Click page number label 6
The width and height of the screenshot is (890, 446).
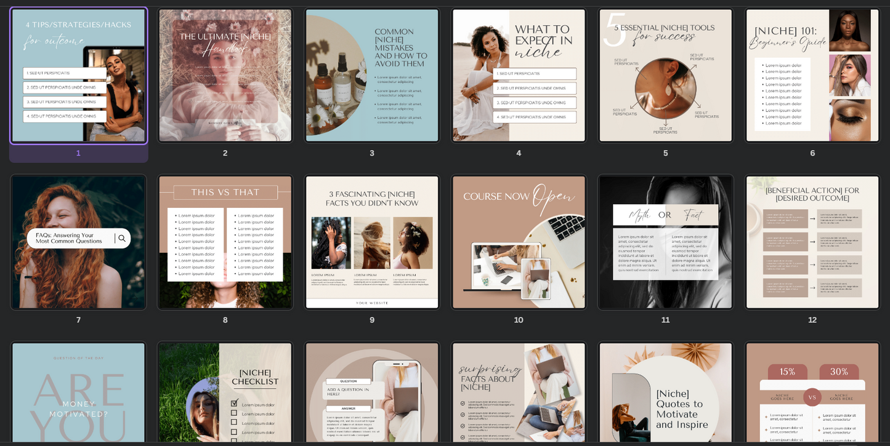pyautogui.click(x=812, y=153)
